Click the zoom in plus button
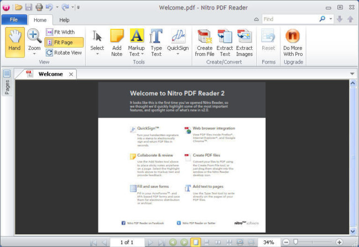This screenshot has width=359, height=247. click(339, 242)
